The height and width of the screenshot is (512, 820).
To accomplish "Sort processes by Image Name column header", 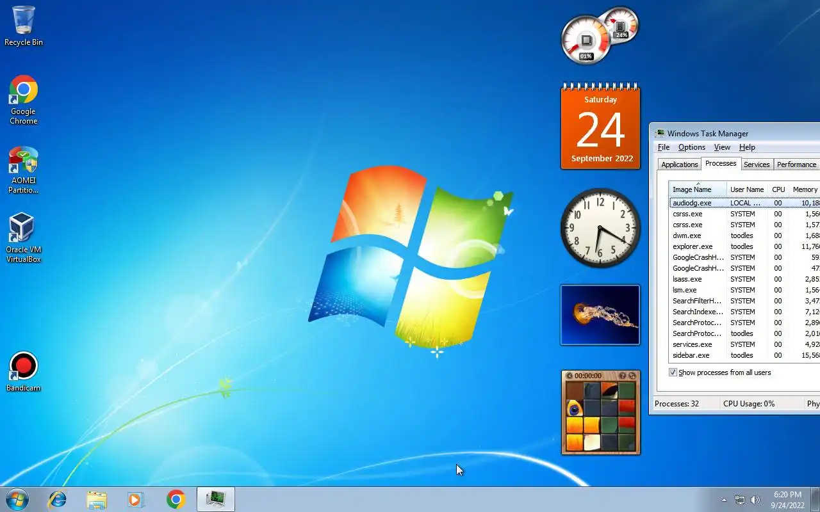I will (x=698, y=189).
